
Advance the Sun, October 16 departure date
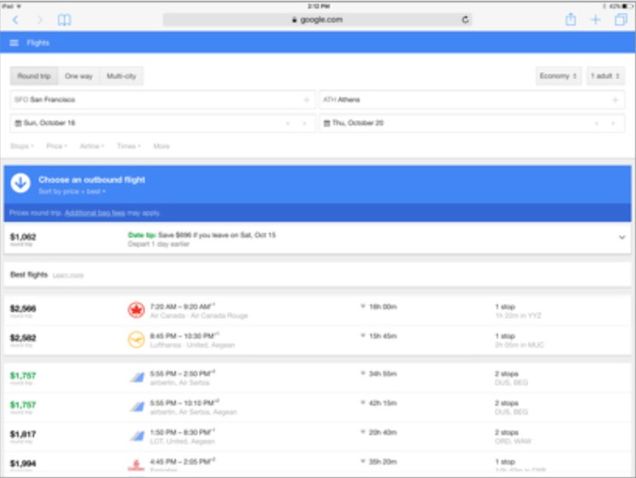(x=304, y=123)
